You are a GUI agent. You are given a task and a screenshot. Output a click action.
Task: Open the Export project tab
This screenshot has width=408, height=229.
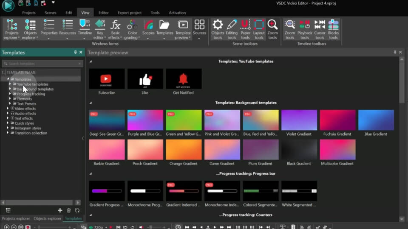(130, 13)
